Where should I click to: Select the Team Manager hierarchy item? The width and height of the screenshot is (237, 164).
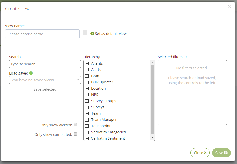[104, 120]
